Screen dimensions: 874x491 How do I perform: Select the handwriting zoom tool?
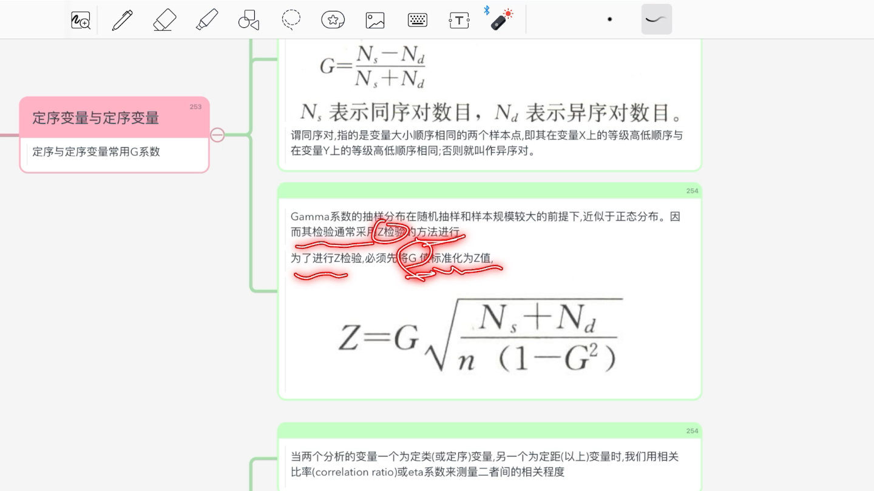(x=81, y=20)
